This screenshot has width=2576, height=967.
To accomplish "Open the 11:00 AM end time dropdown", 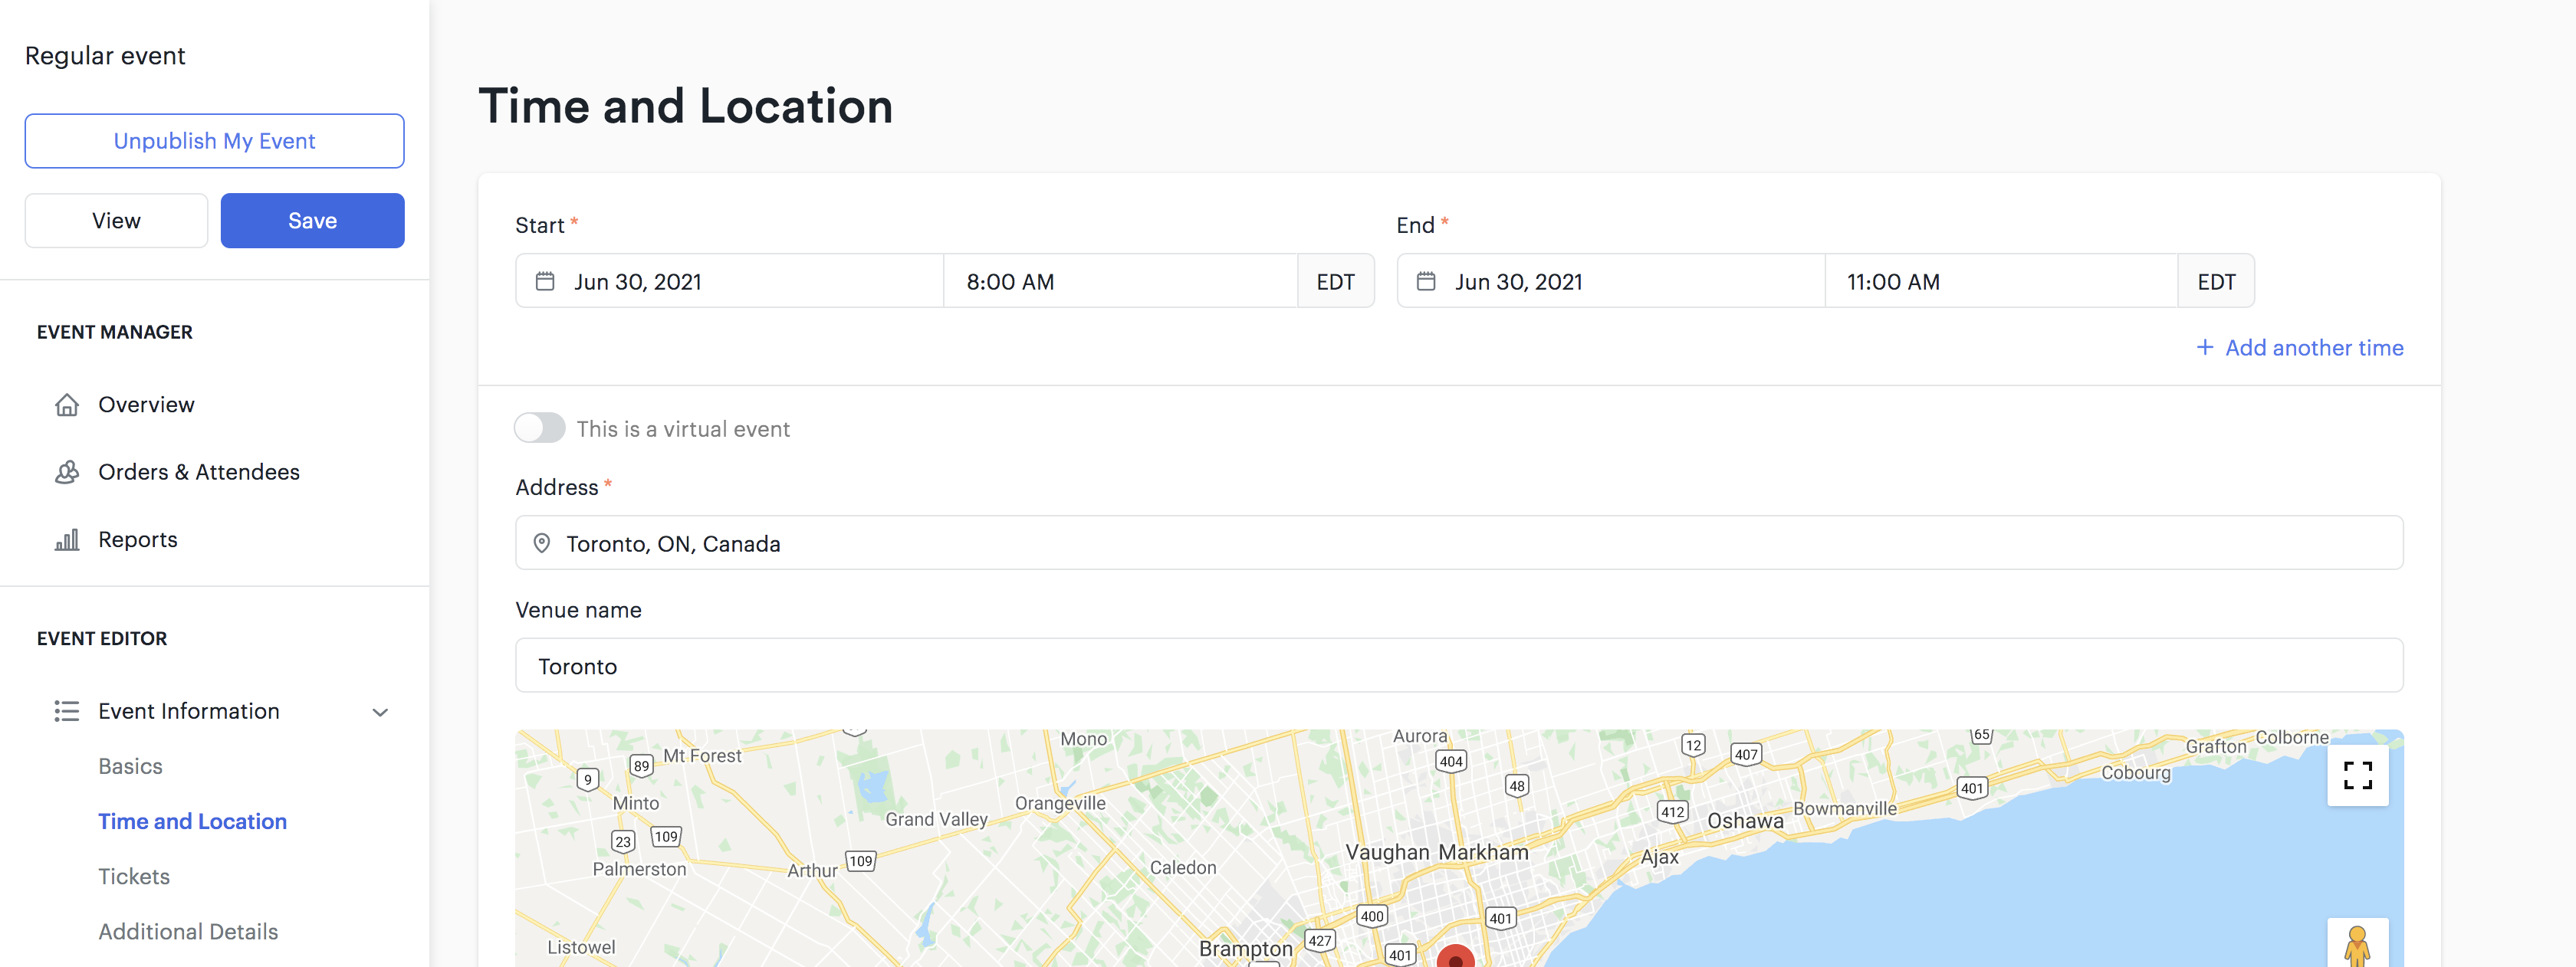I will point(2000,282).
